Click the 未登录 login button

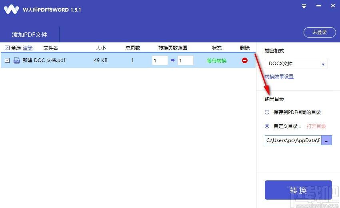point(320,32)
